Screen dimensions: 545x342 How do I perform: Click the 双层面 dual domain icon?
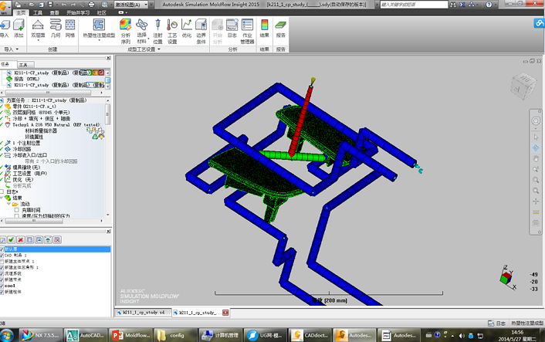pyautogui.click(x=37, y=30)
